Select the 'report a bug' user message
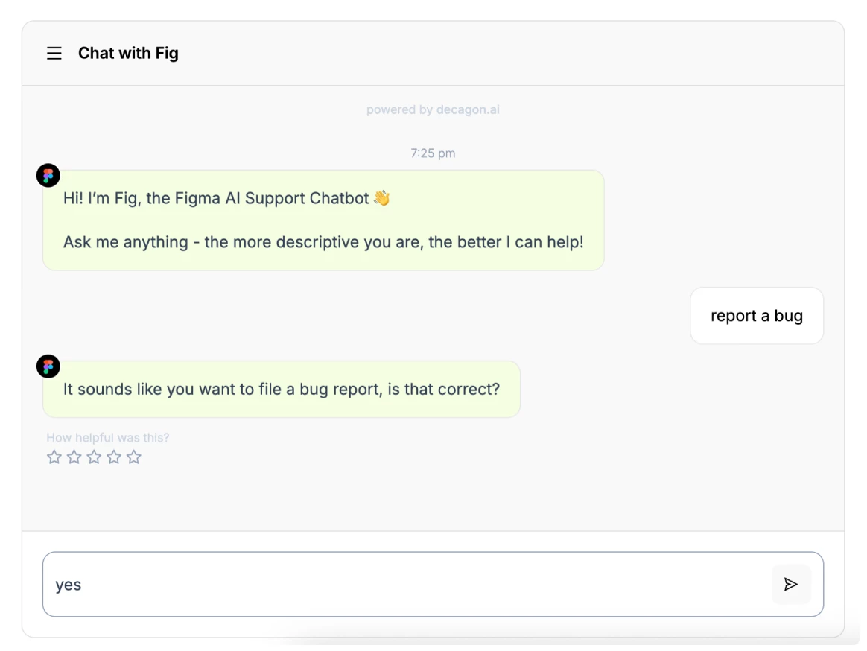Screen dimensions: 867x651 pos(757,315)
